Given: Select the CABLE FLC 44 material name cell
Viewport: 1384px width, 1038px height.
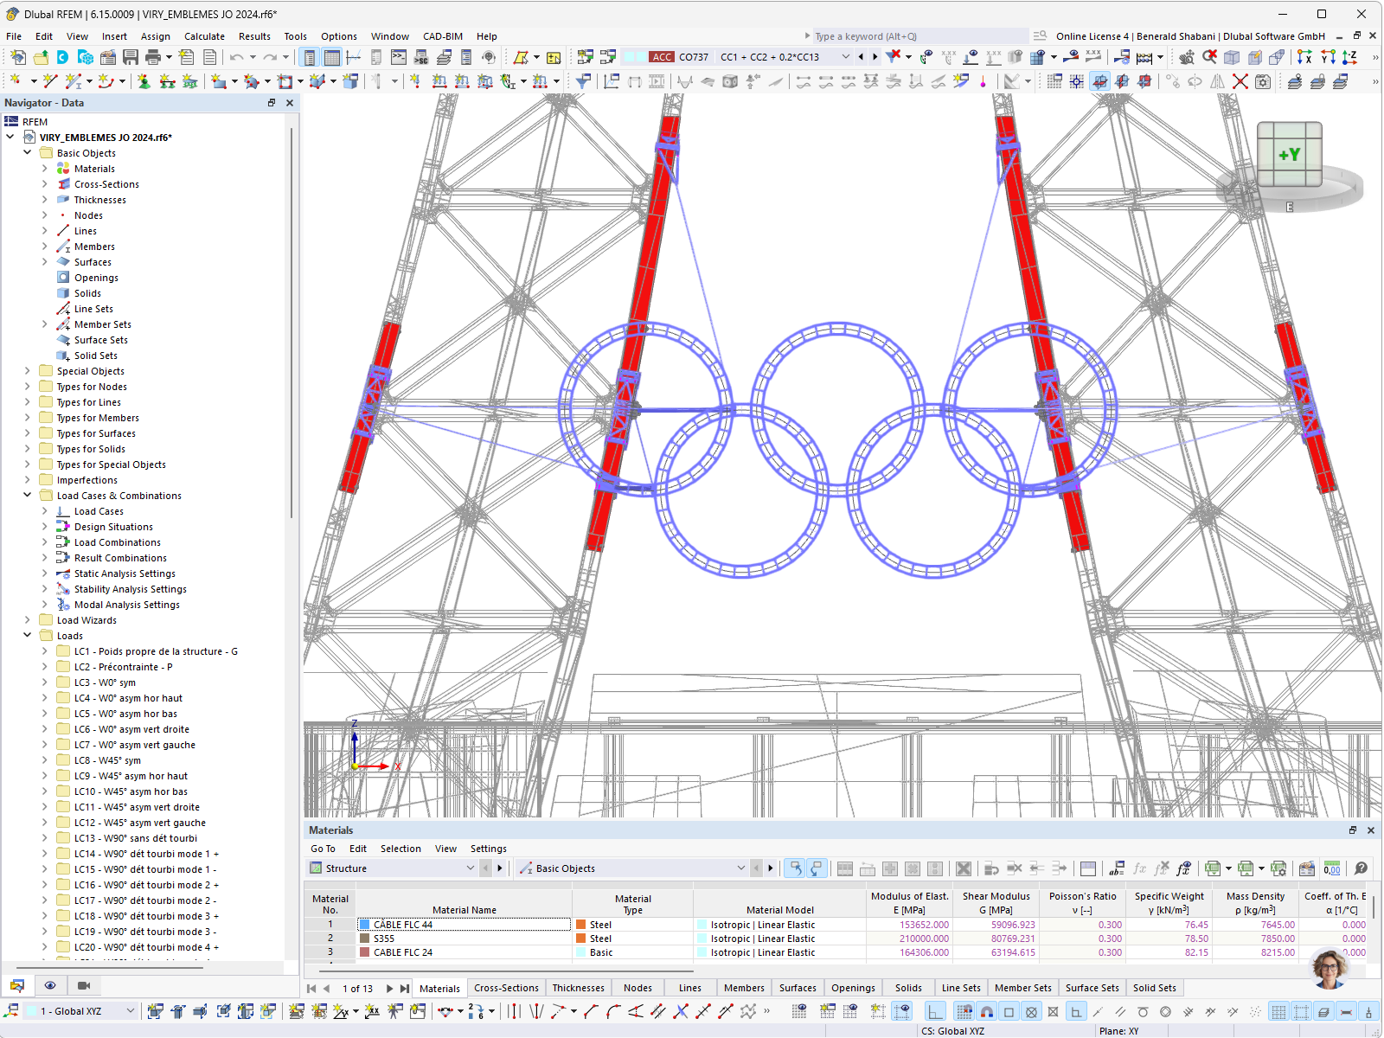Looking at the screenshot, I should coord(465,925).
